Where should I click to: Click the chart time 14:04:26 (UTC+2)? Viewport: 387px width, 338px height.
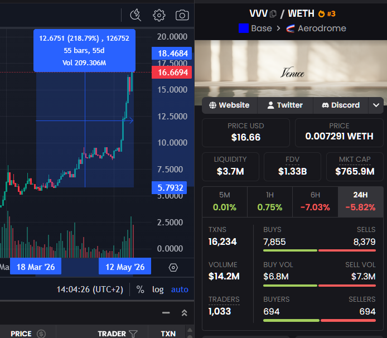coord(90,289)
